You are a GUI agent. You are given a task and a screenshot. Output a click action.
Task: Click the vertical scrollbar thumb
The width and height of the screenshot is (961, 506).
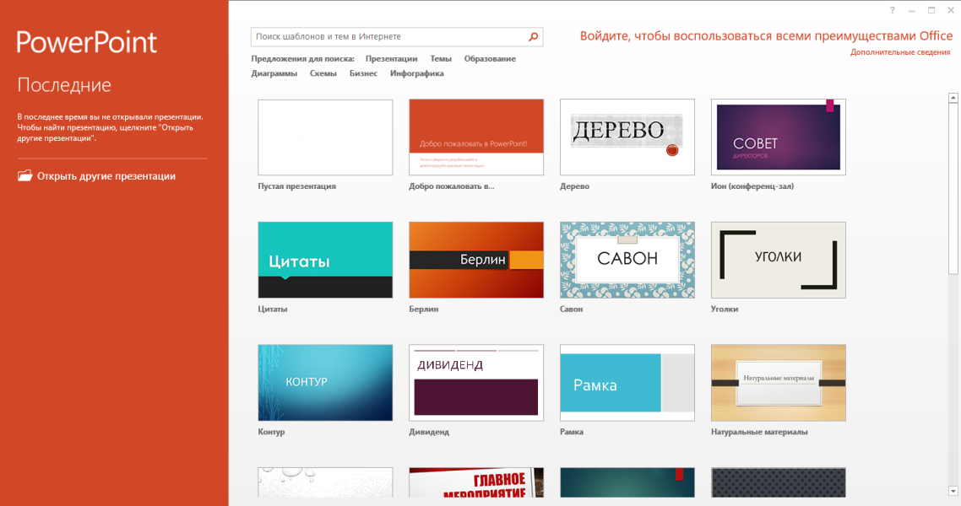tap(953, 188)
